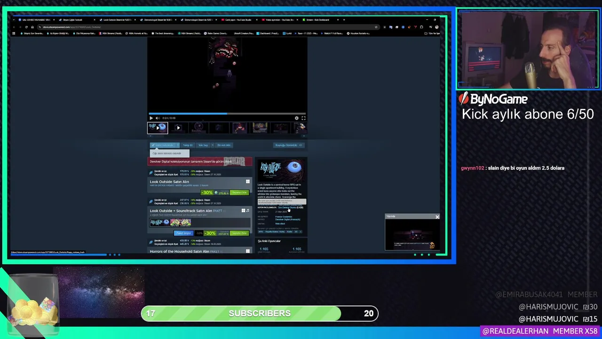The height and width of the screenshot is (339, 602).
Task: Click Bir not ekle button
Action: coord(224,145)
